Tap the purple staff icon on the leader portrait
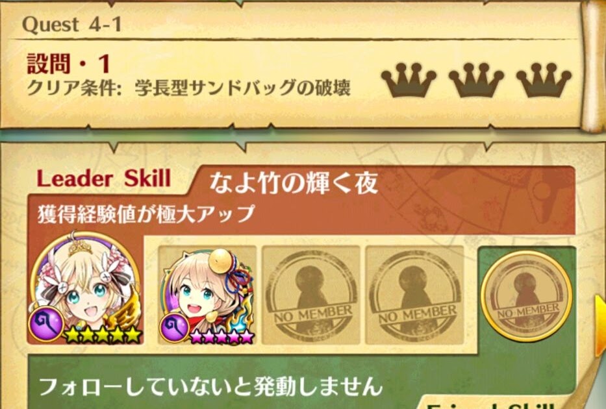This screenshot has width=606, height=409. tap(46, 325)
